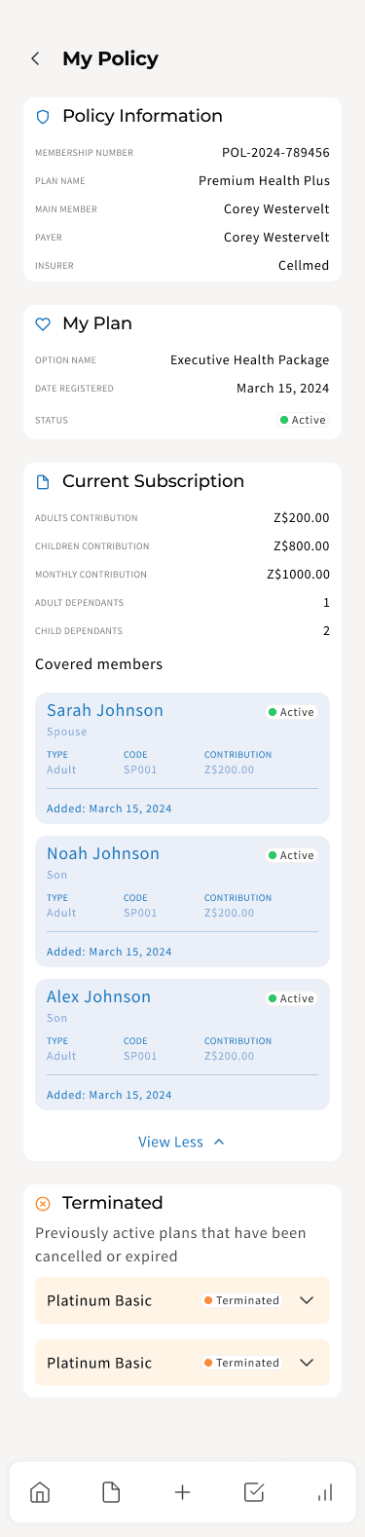Click the SP001 code in Sarah Johnson's card
The image size is (365, 1537).
140,769
